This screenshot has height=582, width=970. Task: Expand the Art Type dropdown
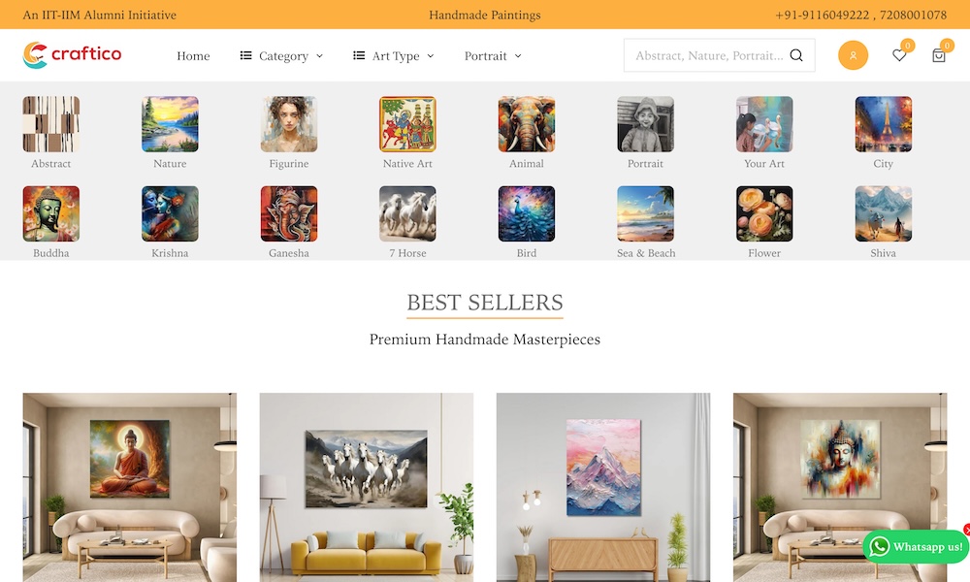[394, 55]
